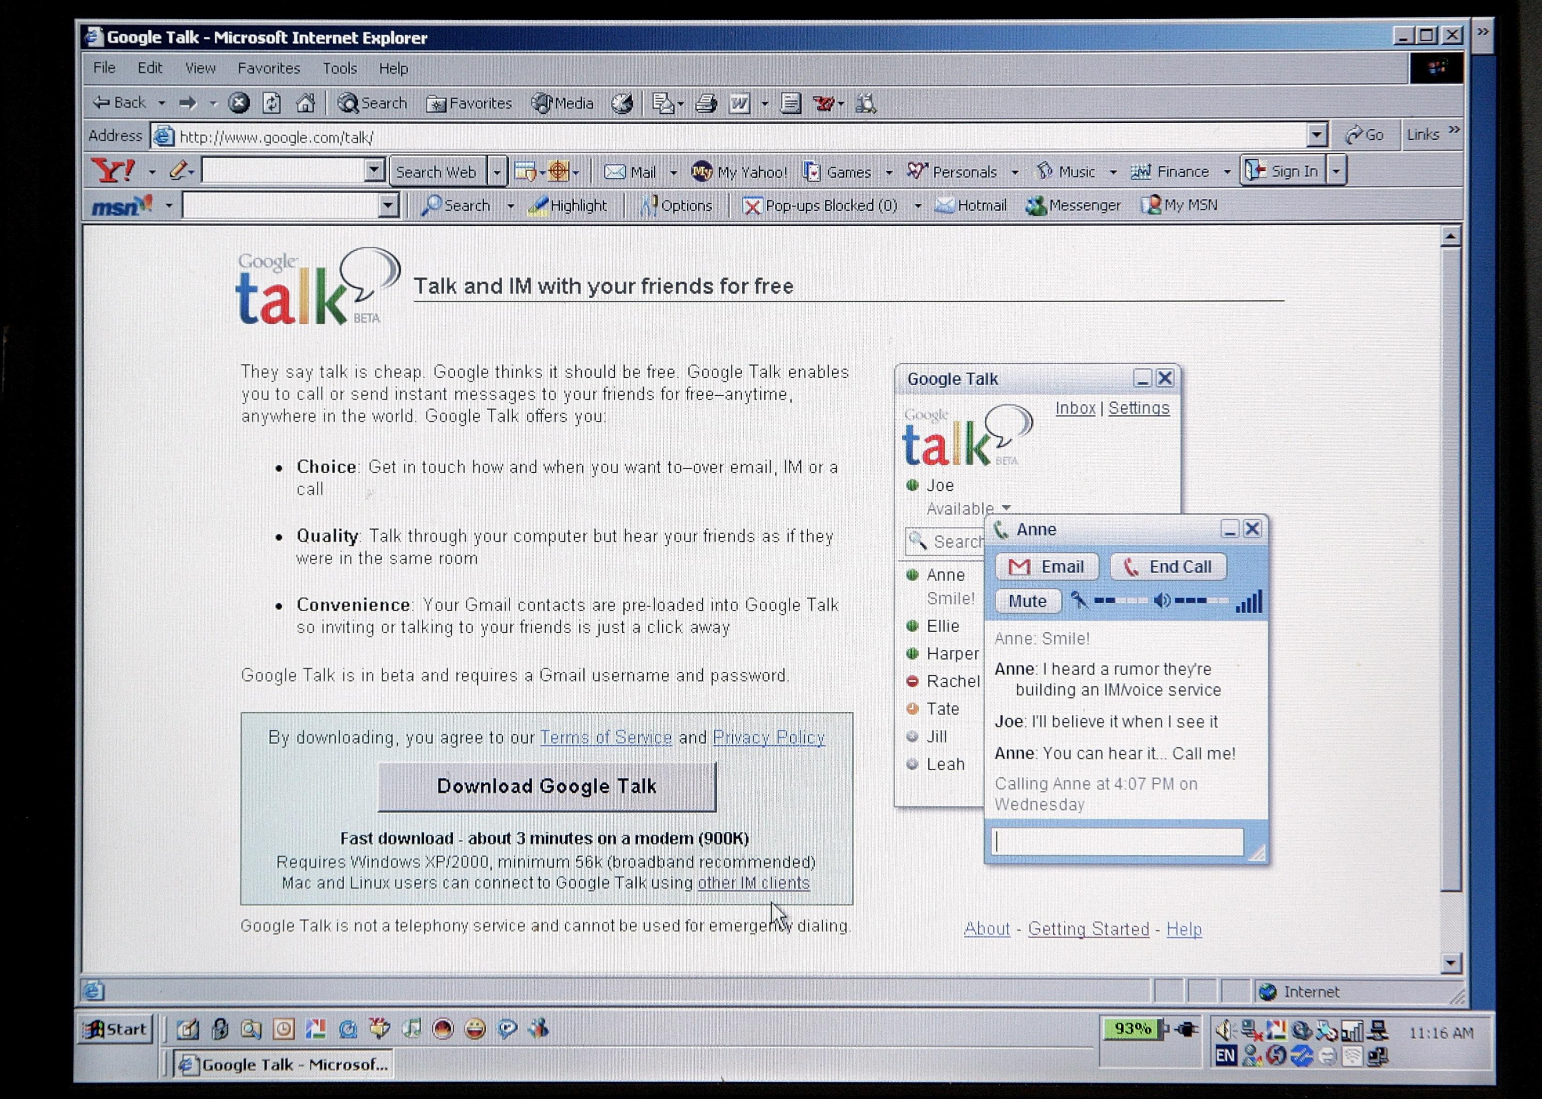Open the Tools menu

(x=339, y=68)
